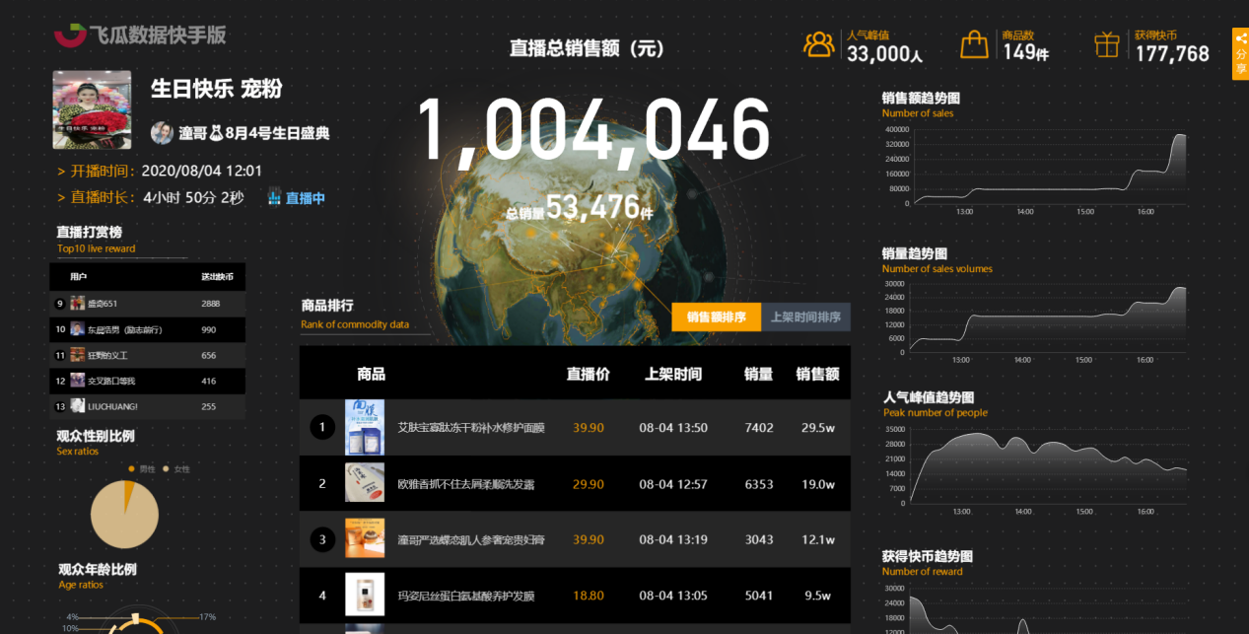This screenshot has width=1249, height=634.
Task: Click the 人气峰值 people icon
Action: 819,44
